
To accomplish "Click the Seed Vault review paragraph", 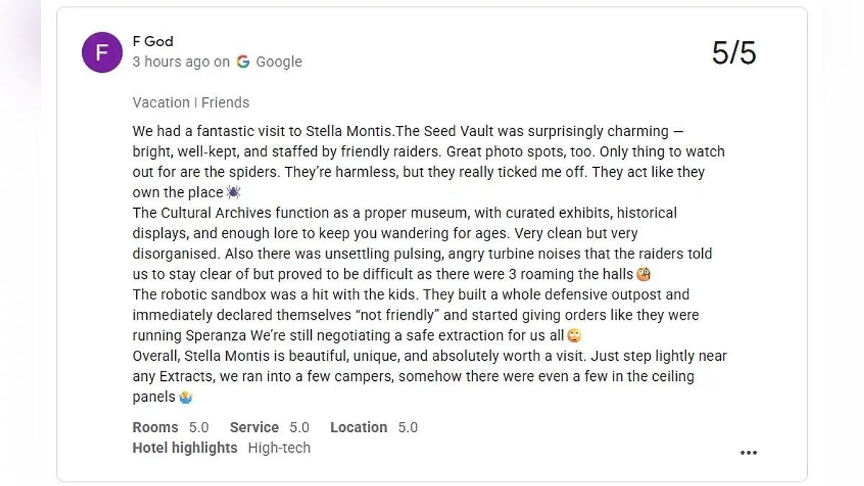I will coord(428,152).
